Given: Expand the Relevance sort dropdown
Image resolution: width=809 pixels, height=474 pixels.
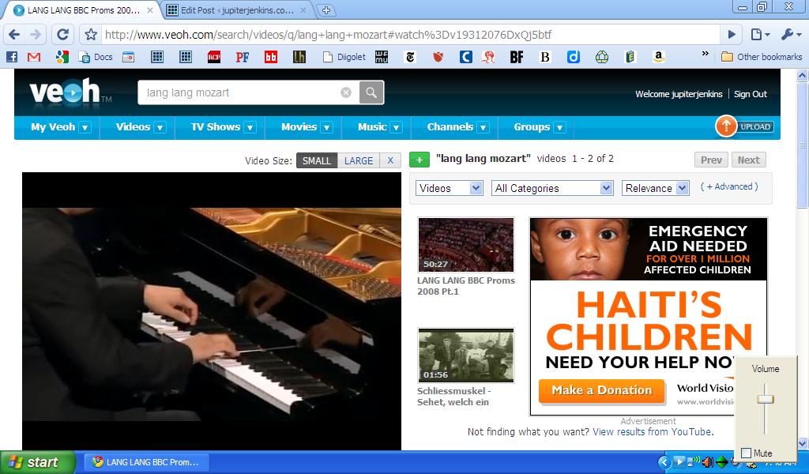Looking at the screenshot, I should tap(655, 188).
